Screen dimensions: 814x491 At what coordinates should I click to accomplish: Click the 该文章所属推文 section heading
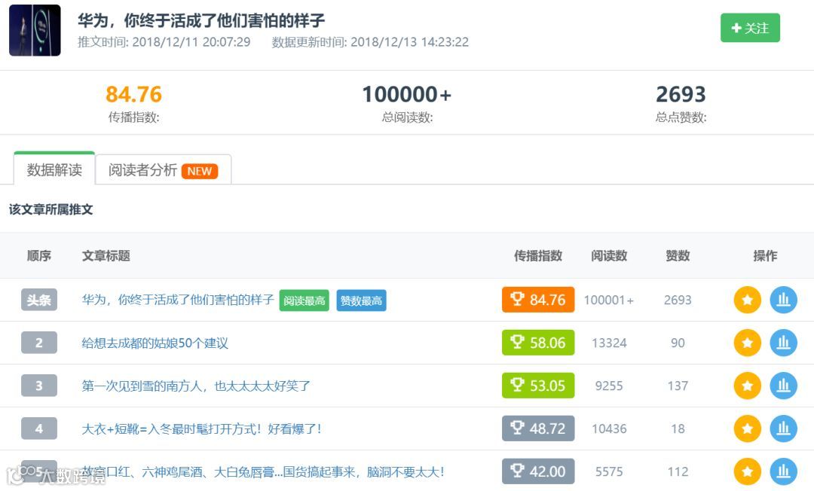click(51, 209)
